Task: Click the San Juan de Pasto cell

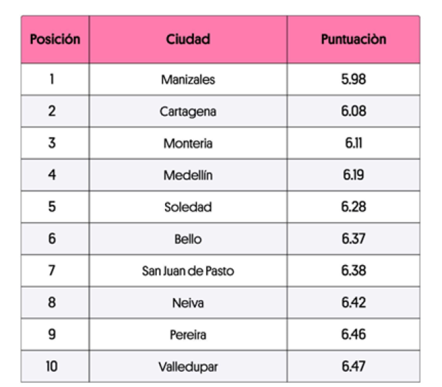Action: (188, 271)
